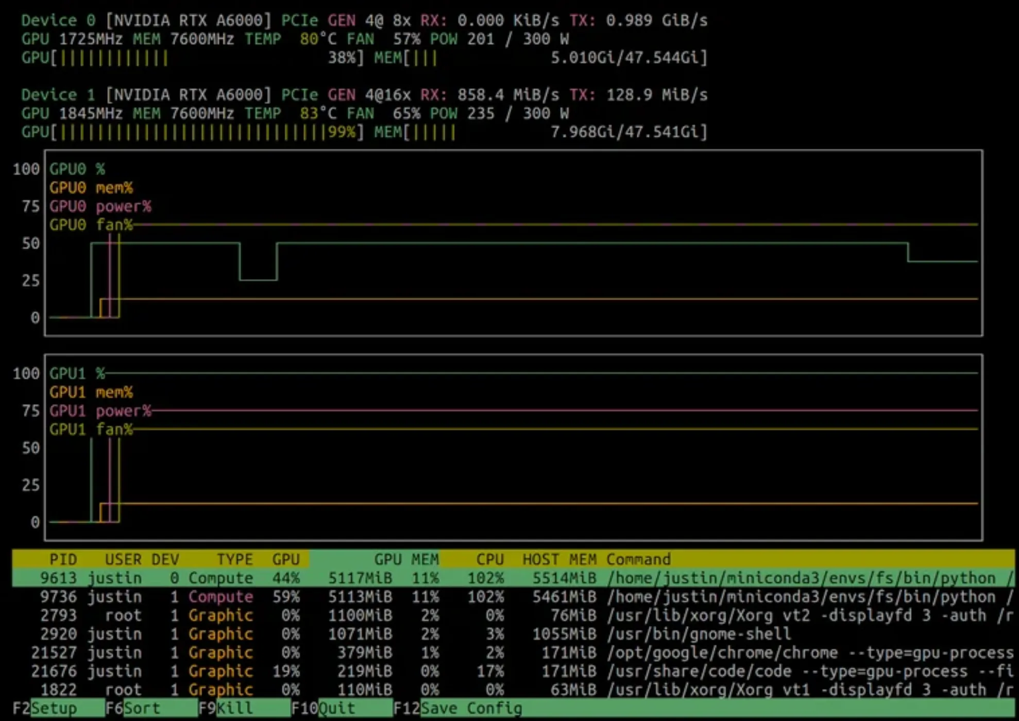Select the GPU column header
This screenshot has width=1019, height=721.
[285, 559]
